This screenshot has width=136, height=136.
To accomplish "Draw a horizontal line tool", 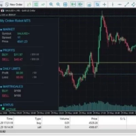I will click(x=120, y=4).
